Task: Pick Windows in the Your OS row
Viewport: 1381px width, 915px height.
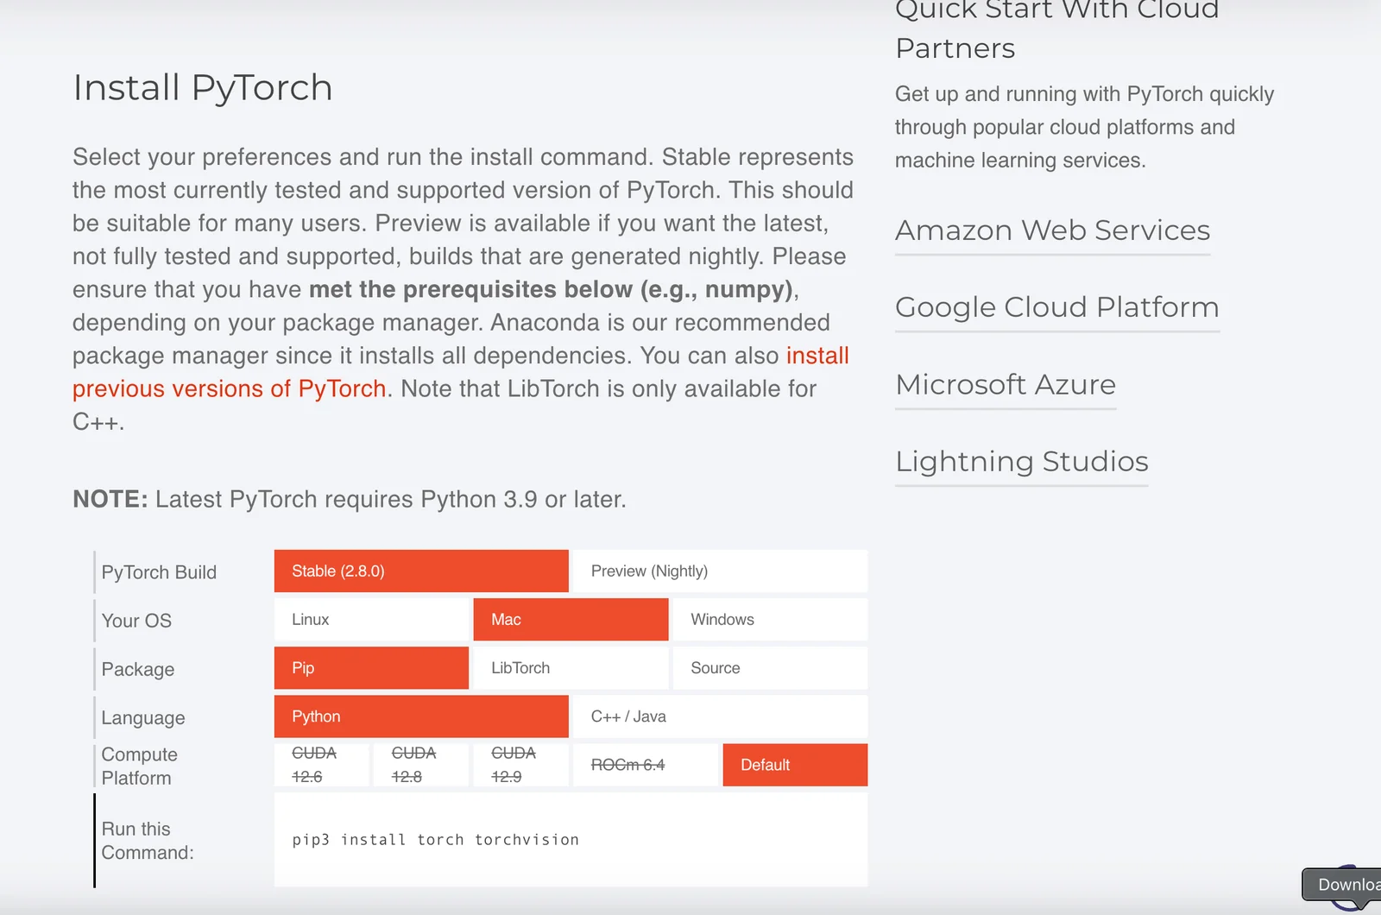Action: coord(770,620)
